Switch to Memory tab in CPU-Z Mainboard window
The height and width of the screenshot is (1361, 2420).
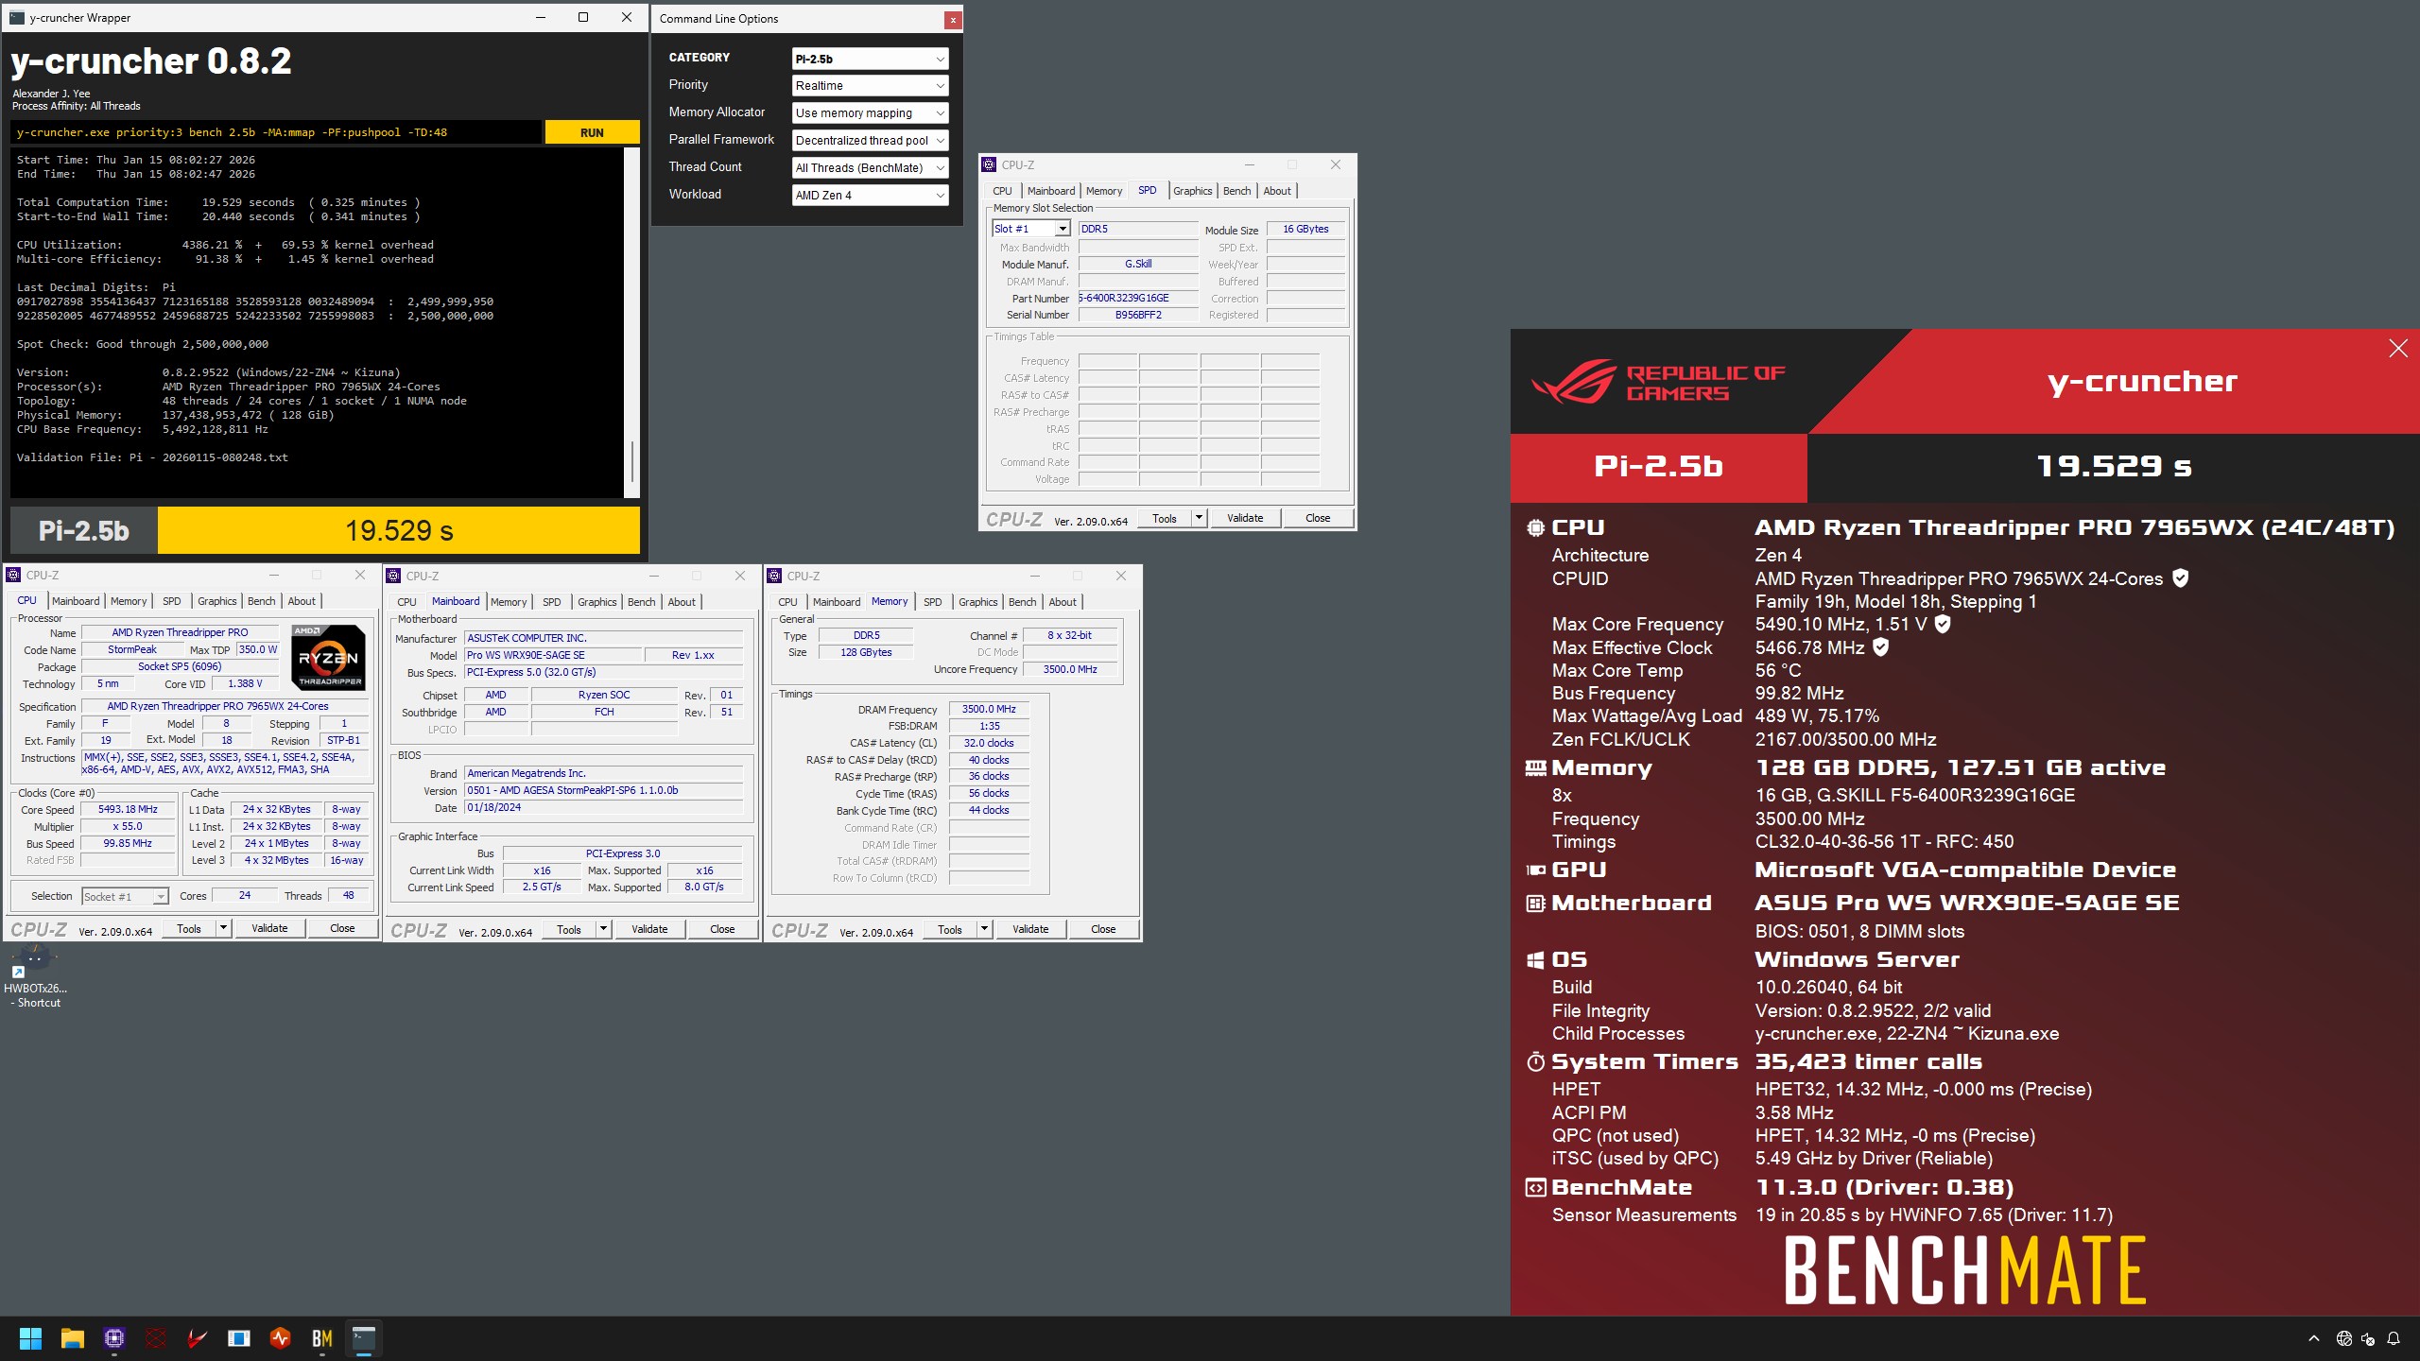click(509, 602)
